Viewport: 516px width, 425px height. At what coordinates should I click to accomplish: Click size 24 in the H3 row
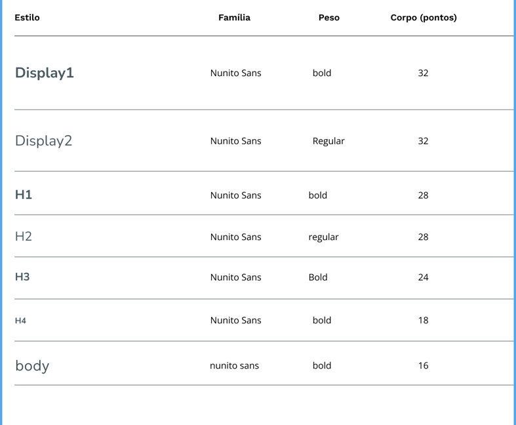423,277
